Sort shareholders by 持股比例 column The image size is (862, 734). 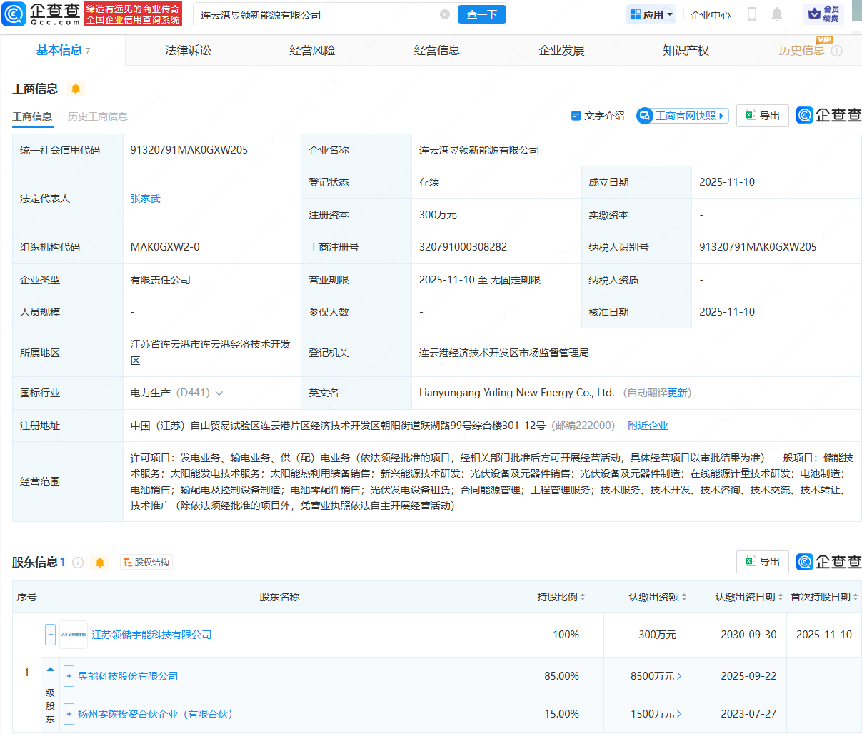pyautogui.click(x=561, y=597)
